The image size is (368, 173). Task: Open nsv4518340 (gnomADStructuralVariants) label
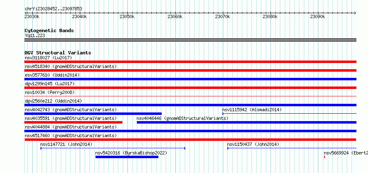(71, 66)
